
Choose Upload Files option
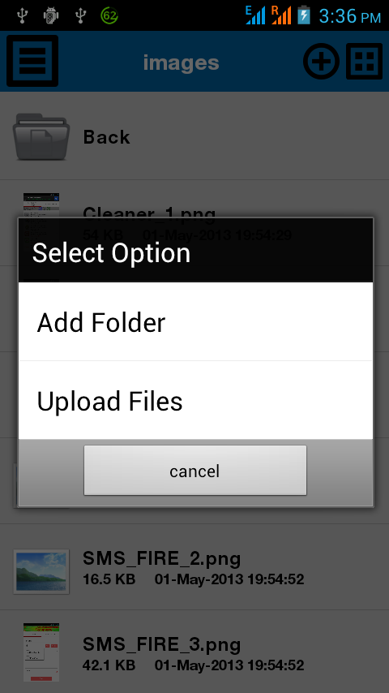[x=195, y=400]
